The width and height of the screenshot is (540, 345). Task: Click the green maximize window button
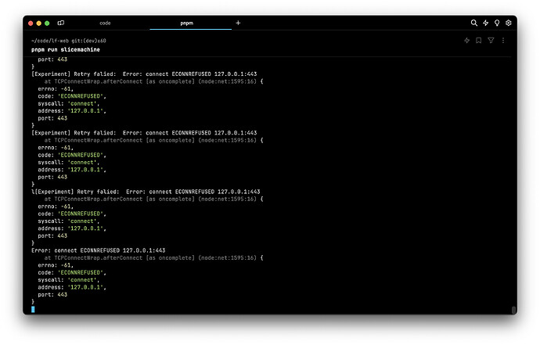click(x=47, y=23)
